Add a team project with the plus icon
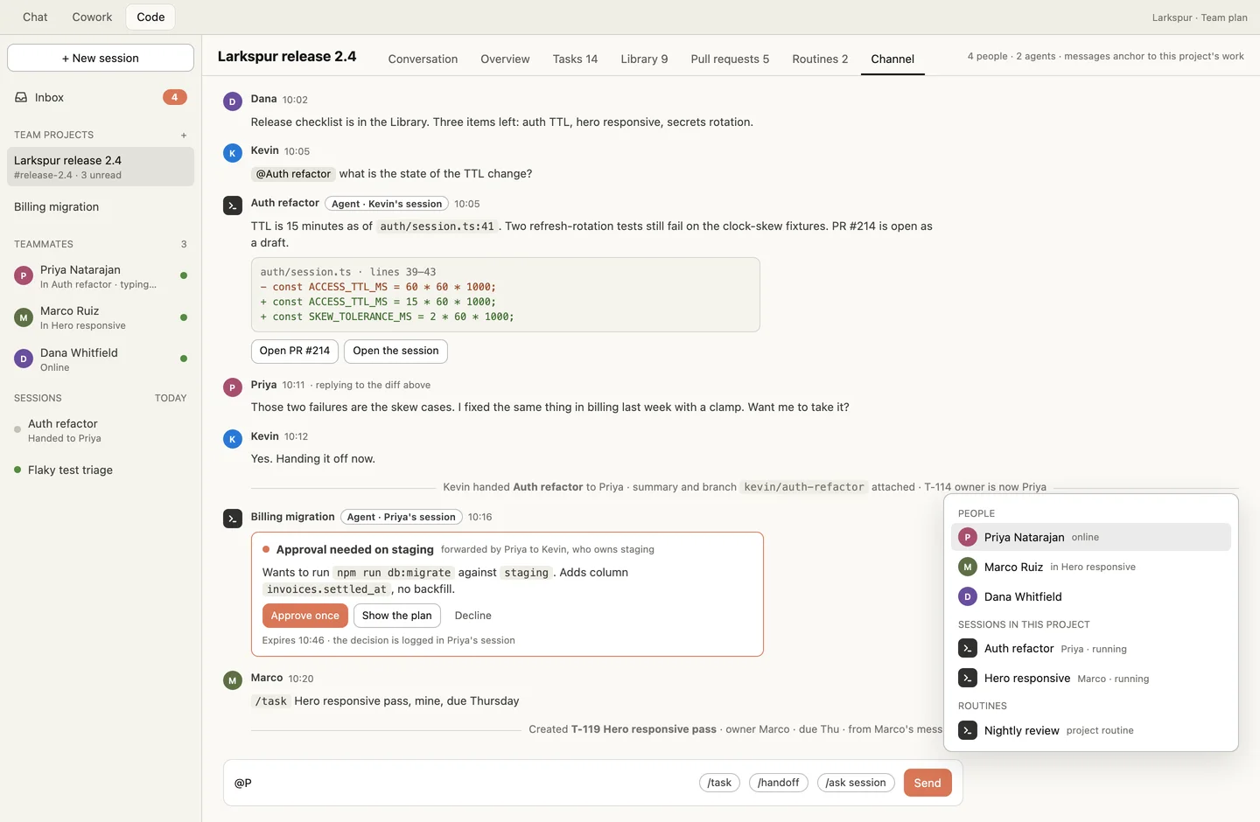Viewport: 1260px width, 822px height. 184,136
